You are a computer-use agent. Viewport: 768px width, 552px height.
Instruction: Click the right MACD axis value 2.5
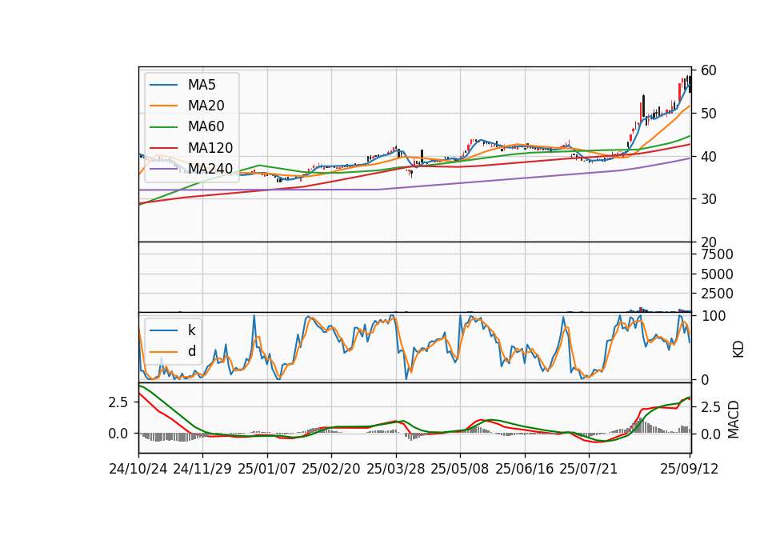(x=710, y=407)
